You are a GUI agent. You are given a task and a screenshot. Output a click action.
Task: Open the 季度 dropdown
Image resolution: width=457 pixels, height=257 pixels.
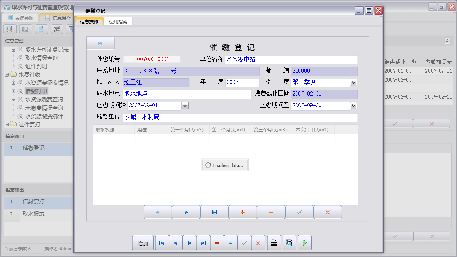[353, 82]
